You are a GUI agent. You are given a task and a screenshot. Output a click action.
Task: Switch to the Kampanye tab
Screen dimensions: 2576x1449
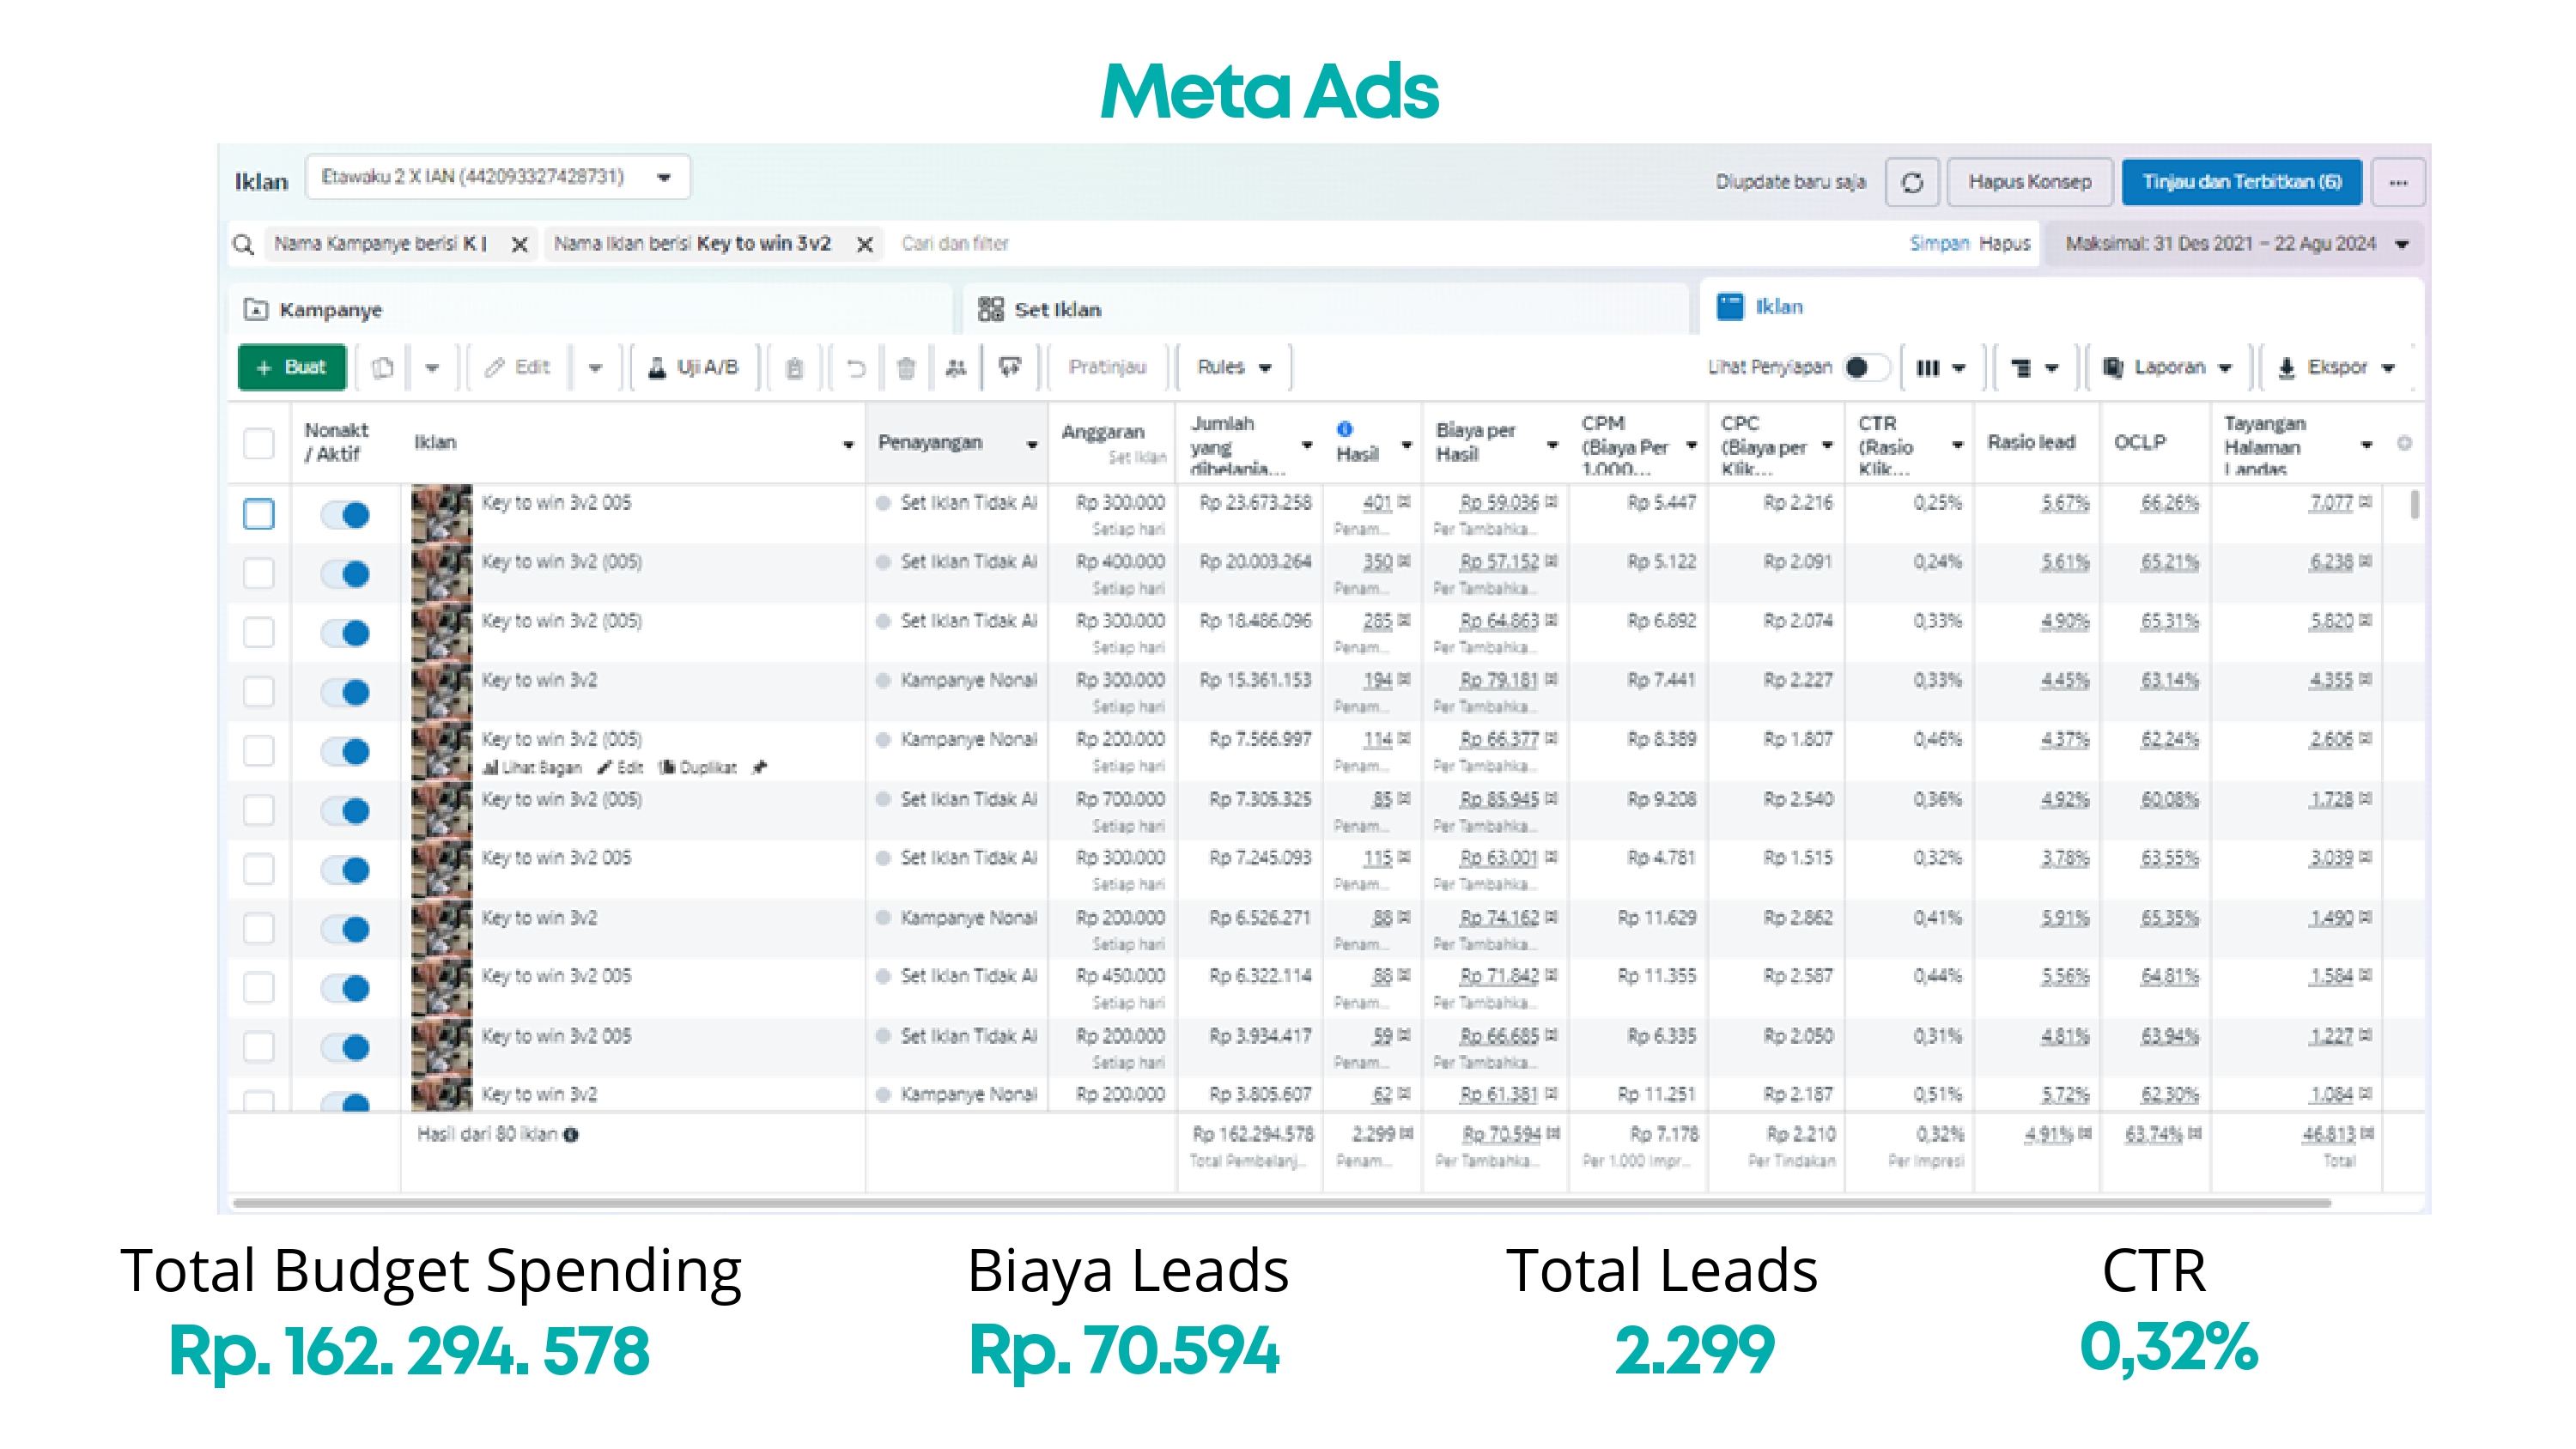(590, 309)
